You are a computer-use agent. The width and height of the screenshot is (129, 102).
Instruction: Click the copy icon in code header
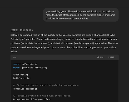(x=98, y=57)
